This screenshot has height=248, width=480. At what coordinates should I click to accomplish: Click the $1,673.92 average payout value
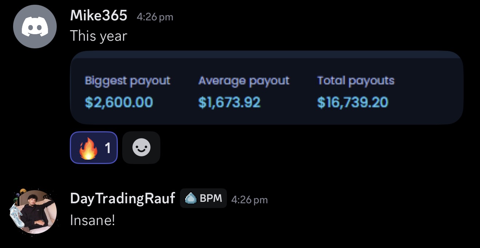point(229,102)
